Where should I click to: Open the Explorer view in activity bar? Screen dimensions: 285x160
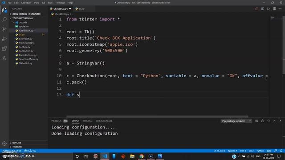(x=4, y=10)
